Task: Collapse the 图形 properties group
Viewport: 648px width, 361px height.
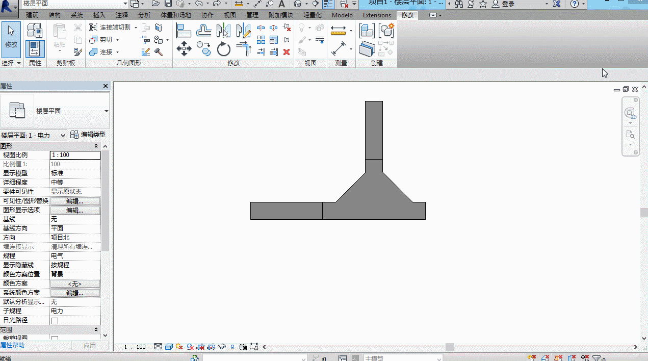Action: (x=96, y=146)
